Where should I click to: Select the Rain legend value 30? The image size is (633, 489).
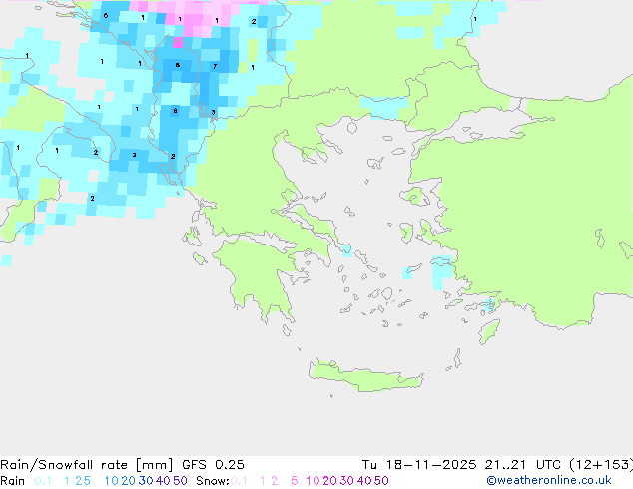[146, 481]
